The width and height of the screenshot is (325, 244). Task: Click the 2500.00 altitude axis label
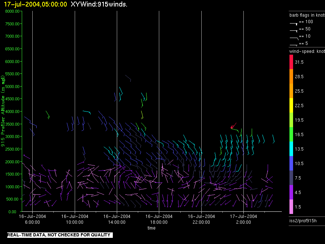pyautogui.click(x=12, y=149)
